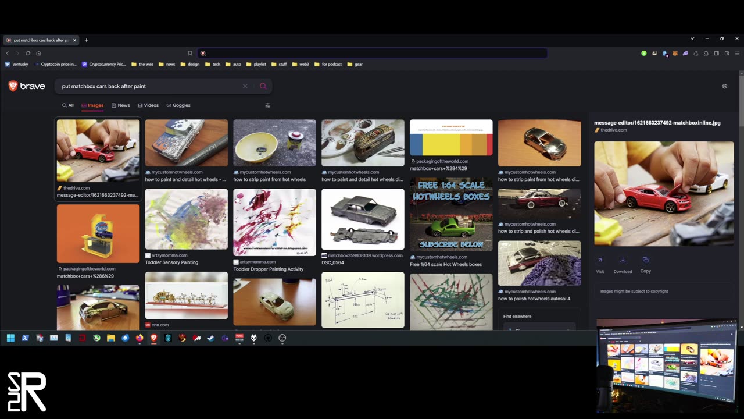Switch to the Videos search tab

(148, 105)
